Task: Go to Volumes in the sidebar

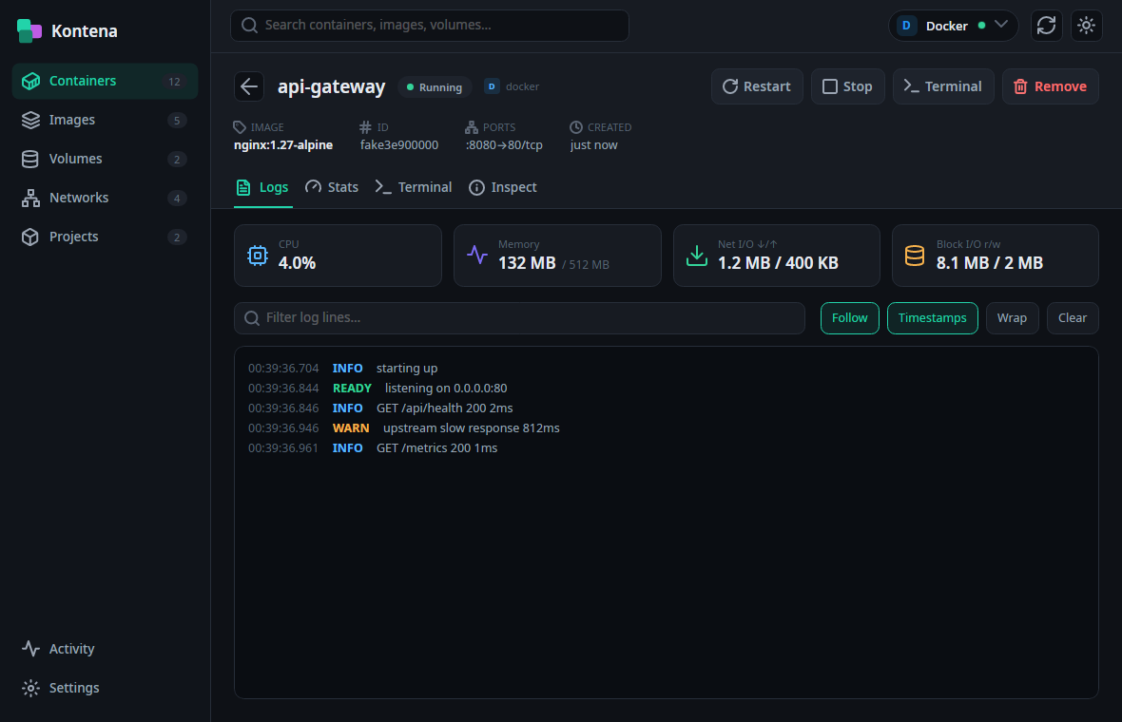Action: [106, 159]
